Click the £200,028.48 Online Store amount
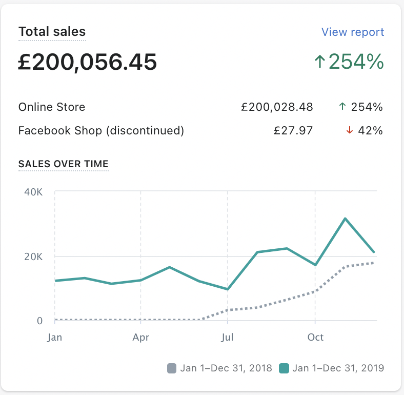Screen dimensions: 404x395 277,107
